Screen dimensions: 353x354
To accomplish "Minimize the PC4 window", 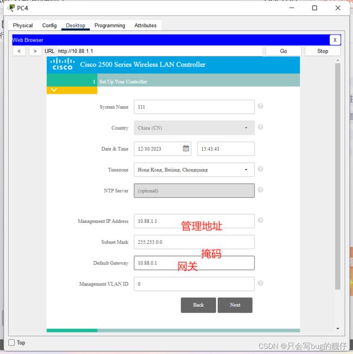I will point(292,8).
